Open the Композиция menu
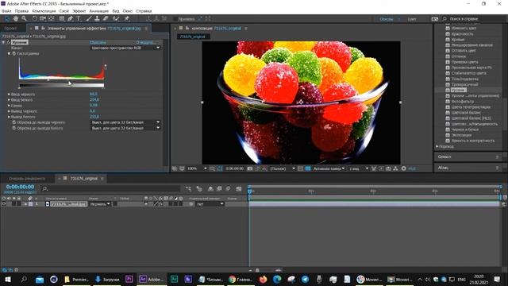The image size is (508, 286). (x=44, y=11)
